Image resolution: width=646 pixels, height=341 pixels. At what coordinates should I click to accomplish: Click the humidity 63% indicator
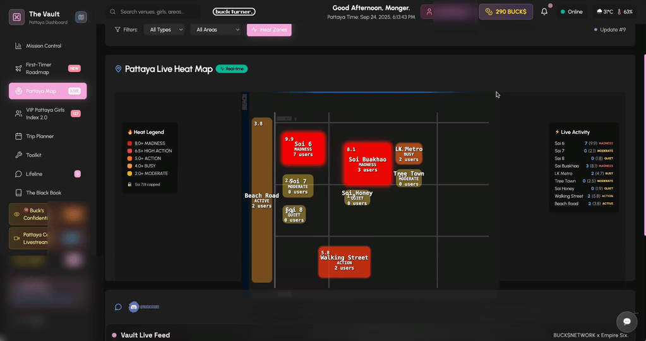click(625, 11)
